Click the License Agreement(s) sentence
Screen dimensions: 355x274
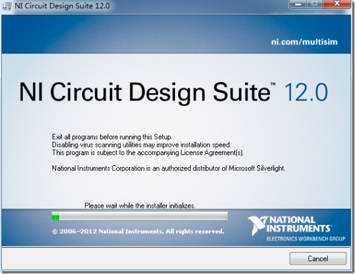pos(148,153)
